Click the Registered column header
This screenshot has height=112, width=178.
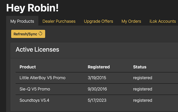[x=99, y=67]
